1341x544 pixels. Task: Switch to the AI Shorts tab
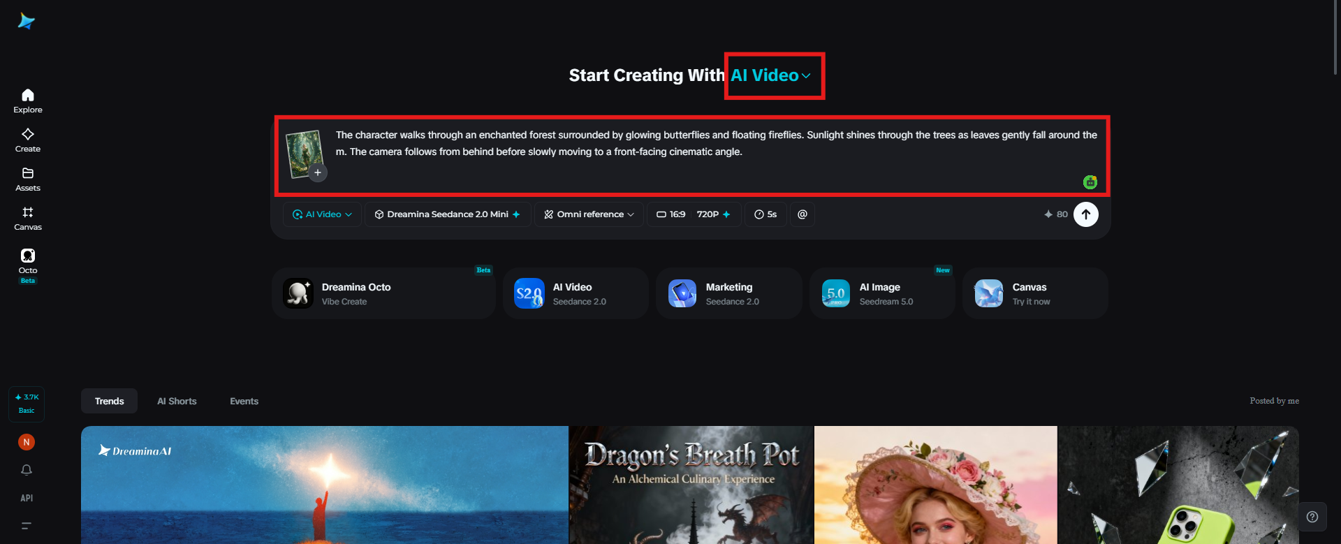[x=177, y=401]
